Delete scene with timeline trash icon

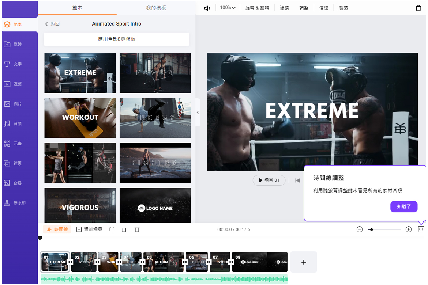pyautogui.click(x=137, y=229)
